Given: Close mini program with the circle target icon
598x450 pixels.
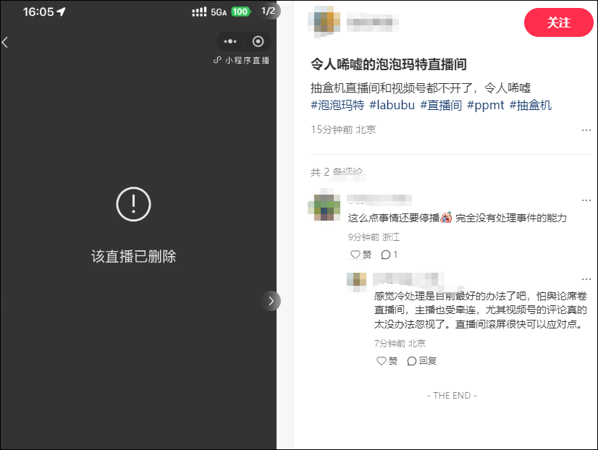Looking at the screenshot, I should tap(258, 41).
